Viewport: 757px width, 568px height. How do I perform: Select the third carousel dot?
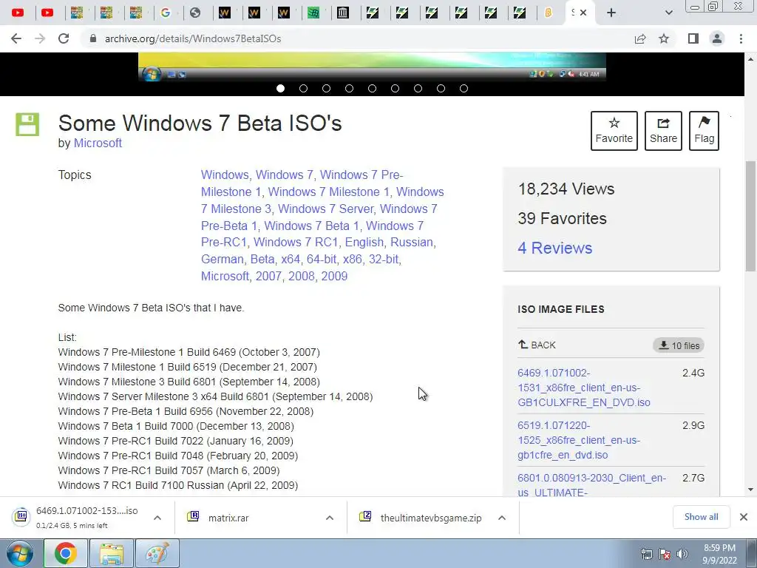[x=326, y=89]
